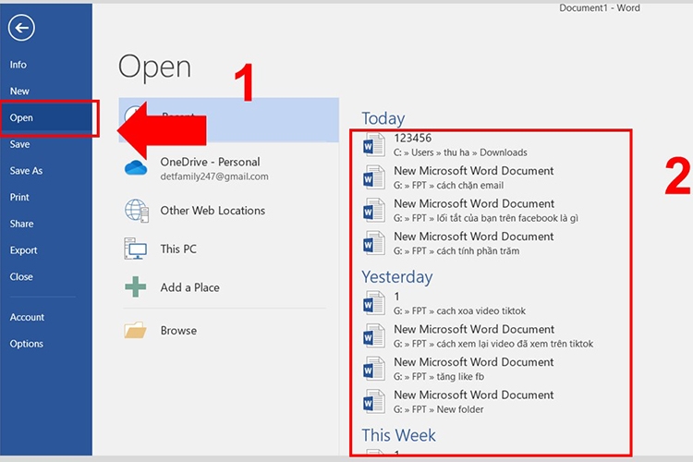Screen dimensions: 693x462
Task: Click Close in the sidebar
Action: pyautogui.click(x=21, y=277)
